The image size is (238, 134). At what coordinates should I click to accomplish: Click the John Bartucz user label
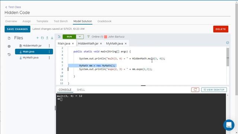[116, 36]
